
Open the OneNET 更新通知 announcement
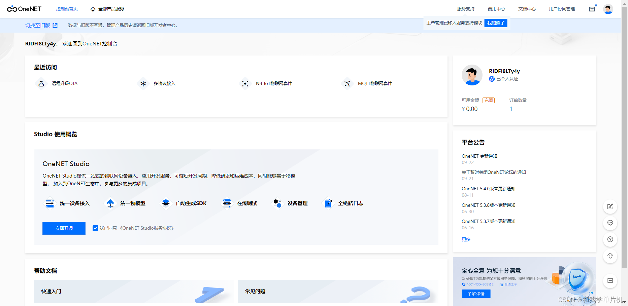point(480,156)
